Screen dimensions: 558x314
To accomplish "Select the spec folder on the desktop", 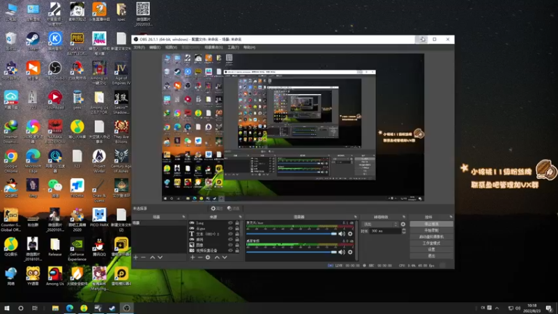I will tap(121, 12).
